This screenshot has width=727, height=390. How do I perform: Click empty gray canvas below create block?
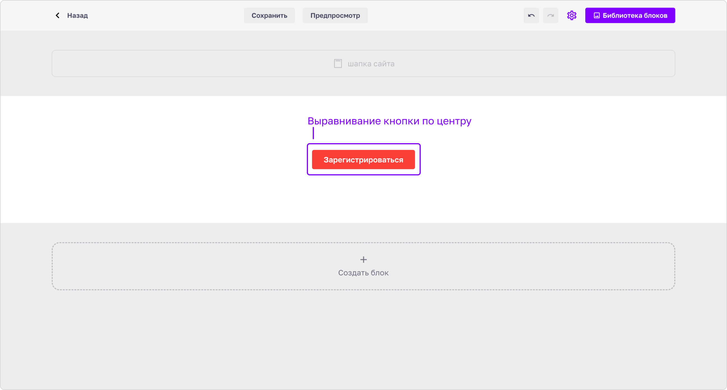pyautogui.click(x=363, y=338)
